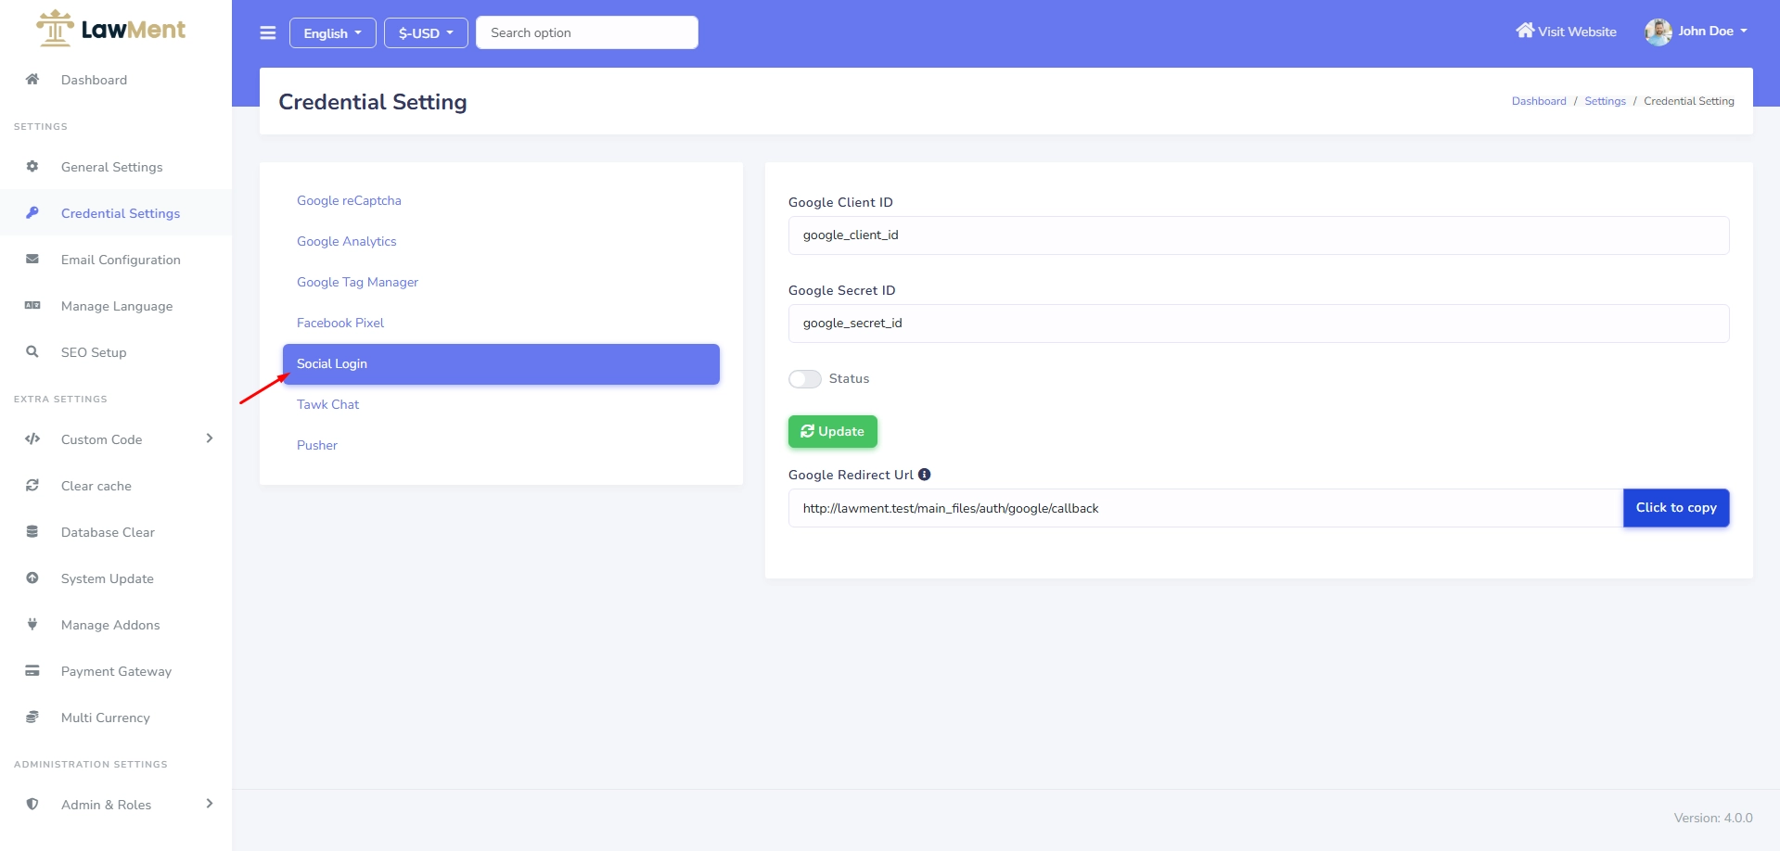Click the Custom Code brackets icon
The image size is (1780, 851).
[x=32, y=438]
